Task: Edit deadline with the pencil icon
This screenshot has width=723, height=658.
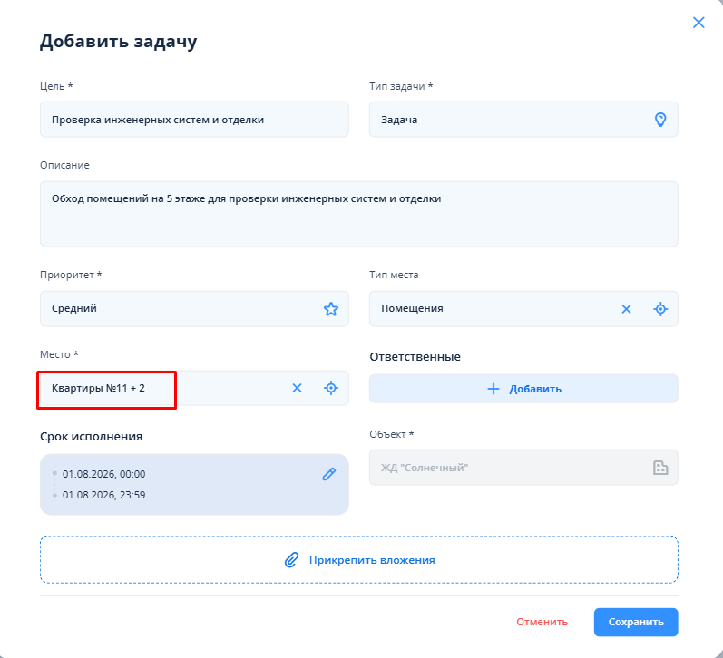Action: click(x=328, y=474)
